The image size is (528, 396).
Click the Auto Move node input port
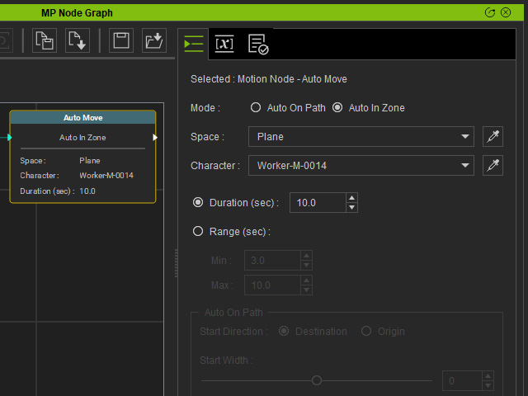(x=9, y=138)
